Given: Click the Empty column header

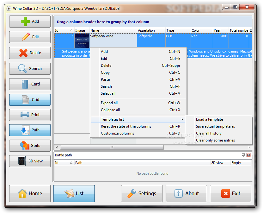Looking at the screenshot, I should tap(241, 163).
